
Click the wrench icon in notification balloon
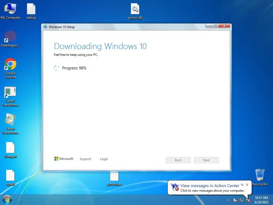pos(242,185)
